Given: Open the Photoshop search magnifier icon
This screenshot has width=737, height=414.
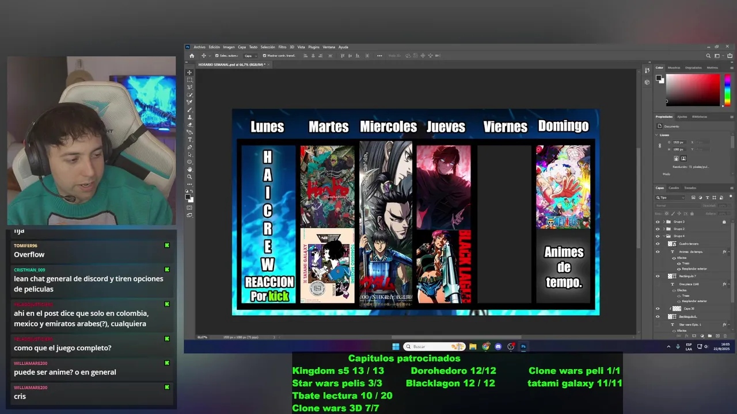Looking at the screenshot, I should click(708, 56).
